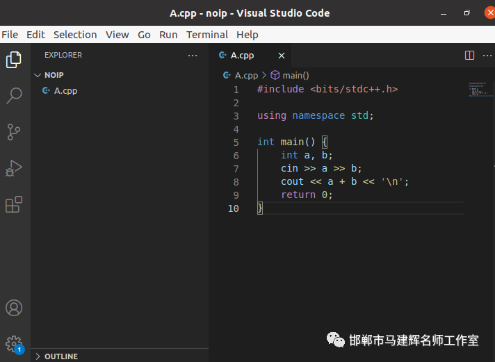The width and height of the screenshot is (495, 362).
Task: Open the Accounts menu icon
Action: pos(14,308)
